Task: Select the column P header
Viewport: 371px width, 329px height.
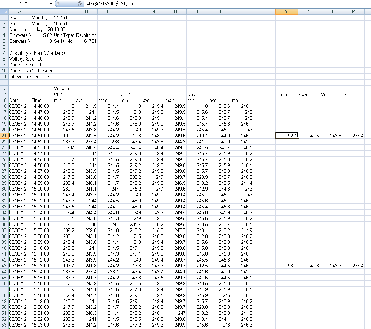Action: (x=353, y=11)
